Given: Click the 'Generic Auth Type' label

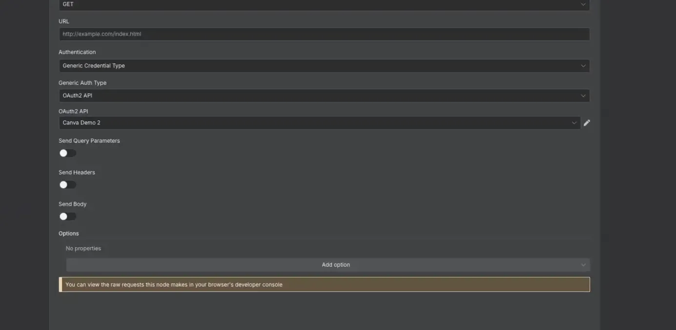Looking at the screenshot, I should point(82,83).
